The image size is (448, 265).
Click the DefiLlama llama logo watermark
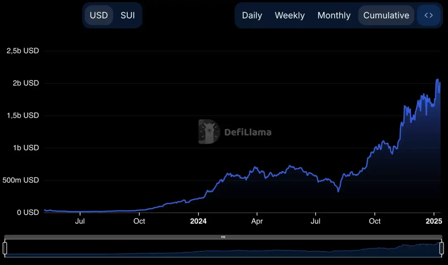click(209, 132)
